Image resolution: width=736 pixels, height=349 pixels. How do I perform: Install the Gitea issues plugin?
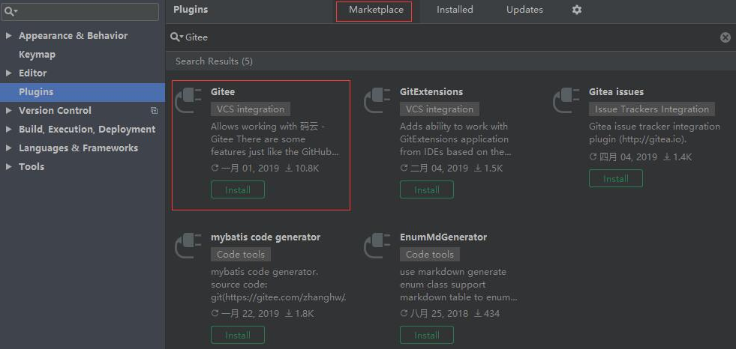point(615,179)
